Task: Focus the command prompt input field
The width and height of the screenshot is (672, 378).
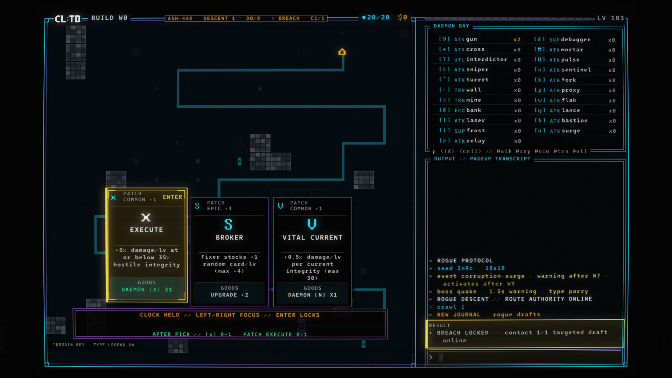Action: 525,357
